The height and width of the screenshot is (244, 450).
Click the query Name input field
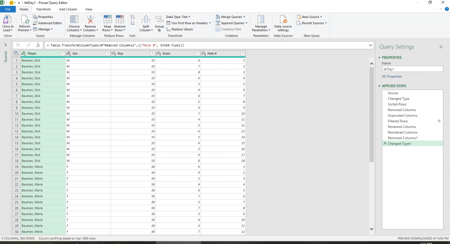(x=412, y=69)
